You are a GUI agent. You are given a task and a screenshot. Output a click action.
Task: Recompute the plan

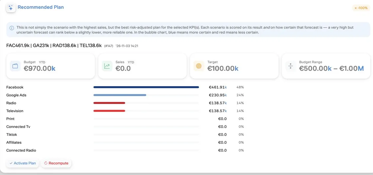56,163
